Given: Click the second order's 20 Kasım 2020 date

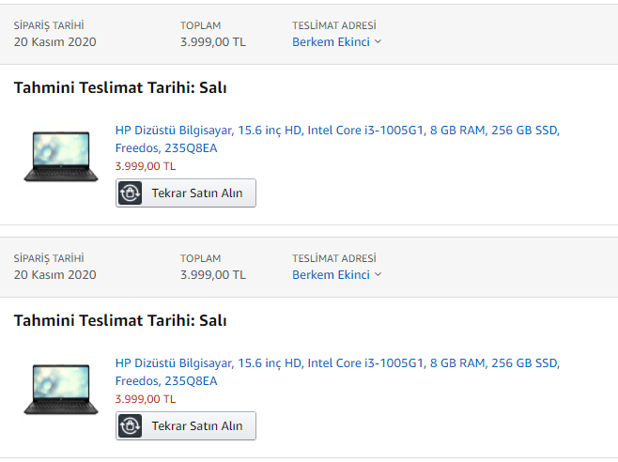Looking at the screenshot, I should (54, 275).
